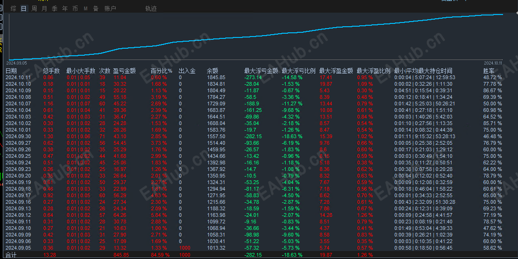518x259 pixels.
Task: Click the 最大浮盈比例 column header
Action: click(374, 71)
